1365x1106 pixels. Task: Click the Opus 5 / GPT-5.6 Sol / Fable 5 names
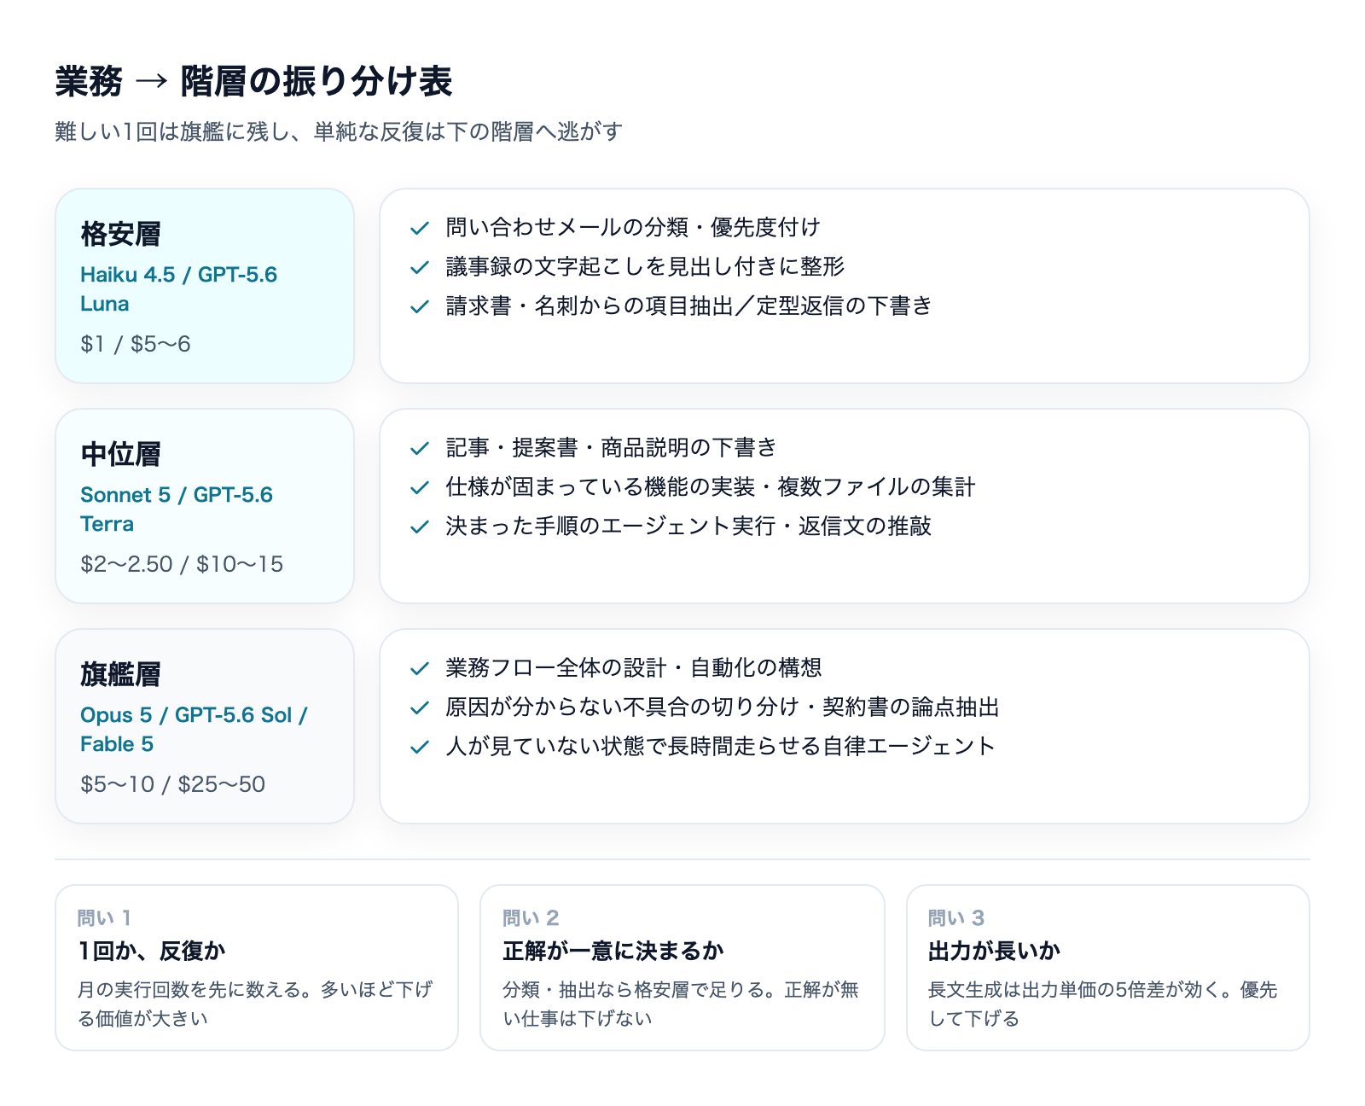(x=194, y=730)
